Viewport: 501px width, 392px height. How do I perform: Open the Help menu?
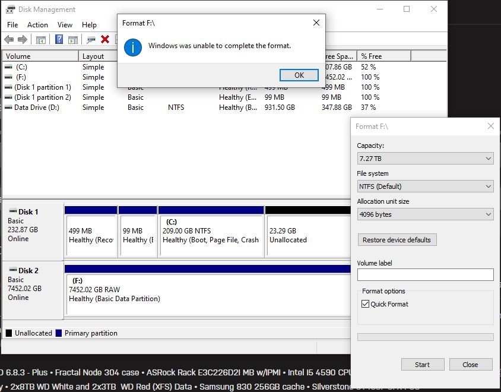89,24
